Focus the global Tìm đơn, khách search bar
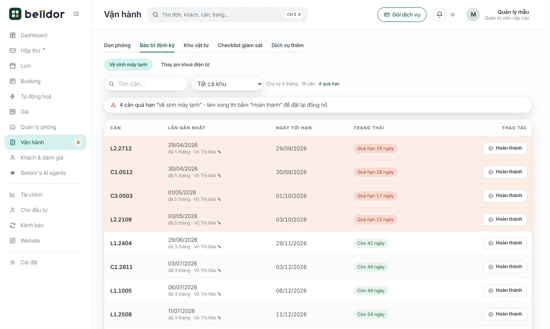Viewport: 550px width, 329px height. (x=228, y=14)
